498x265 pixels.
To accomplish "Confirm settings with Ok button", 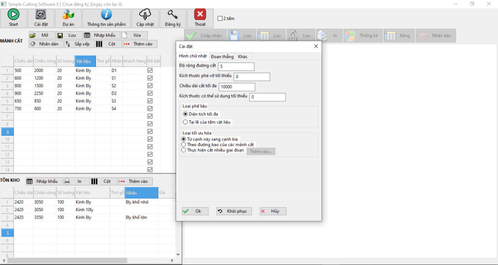I will tap(195, 211).
